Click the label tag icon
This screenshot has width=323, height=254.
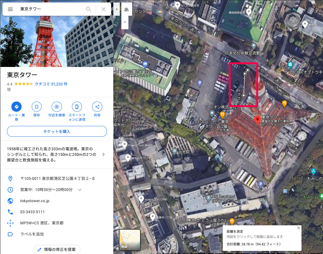(x=10, y=234)
